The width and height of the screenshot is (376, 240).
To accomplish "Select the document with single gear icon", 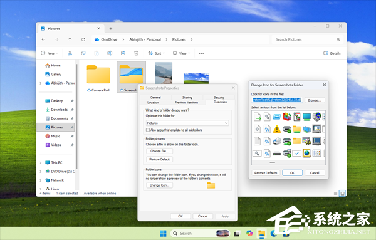I will (x=258, y=129).
